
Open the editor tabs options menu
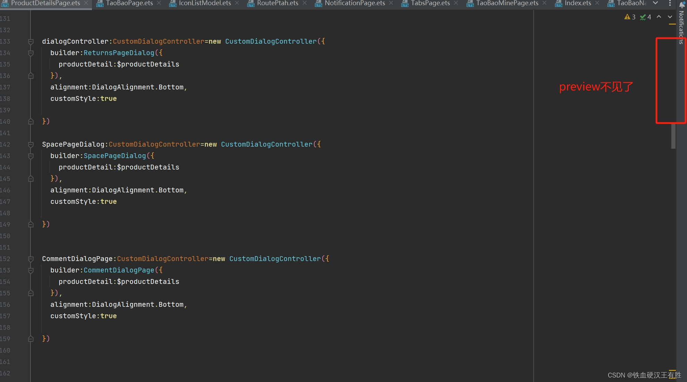(670, 3)
